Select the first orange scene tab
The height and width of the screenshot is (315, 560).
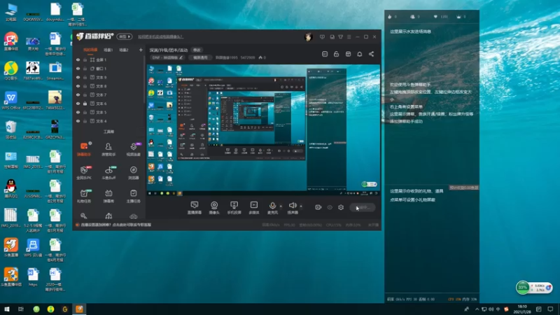point(90,50)
